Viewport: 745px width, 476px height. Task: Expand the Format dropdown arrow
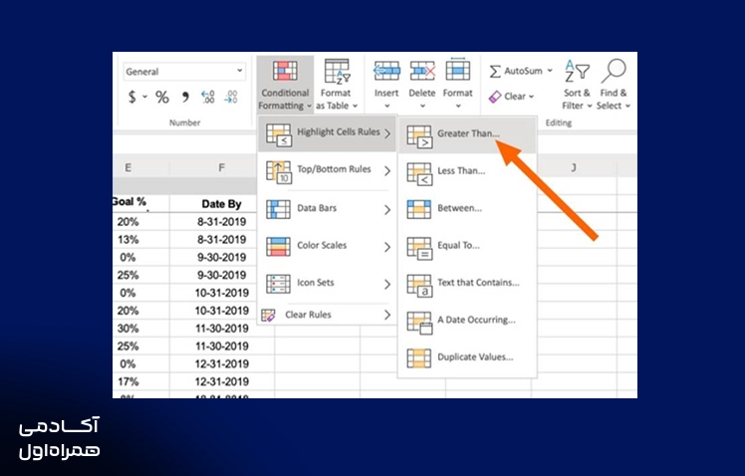pyautogui.click(x=458, y=106)
